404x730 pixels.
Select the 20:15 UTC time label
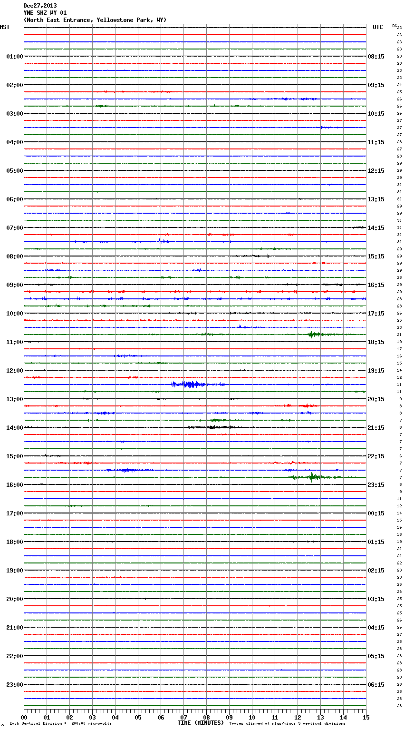point(376,399)
